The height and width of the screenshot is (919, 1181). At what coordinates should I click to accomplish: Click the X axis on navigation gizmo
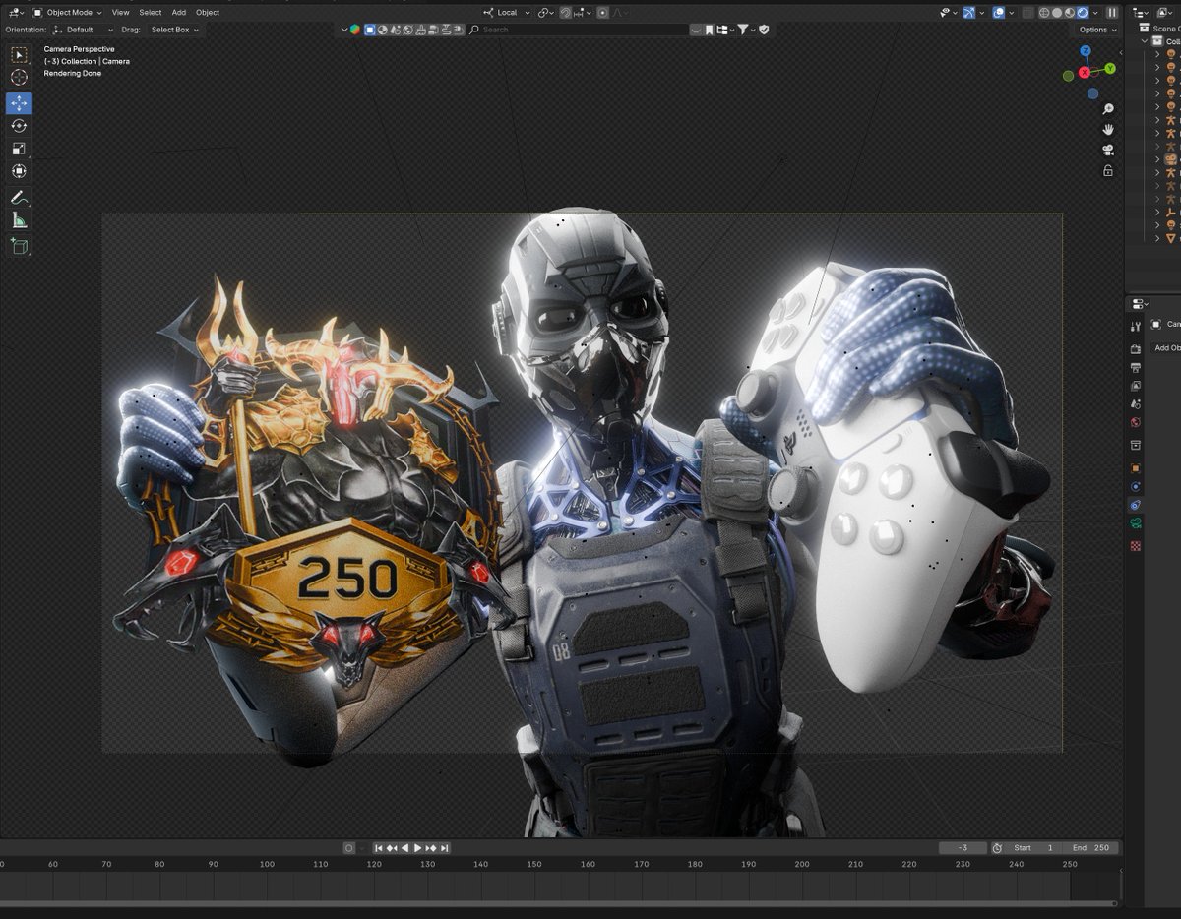1085,73
